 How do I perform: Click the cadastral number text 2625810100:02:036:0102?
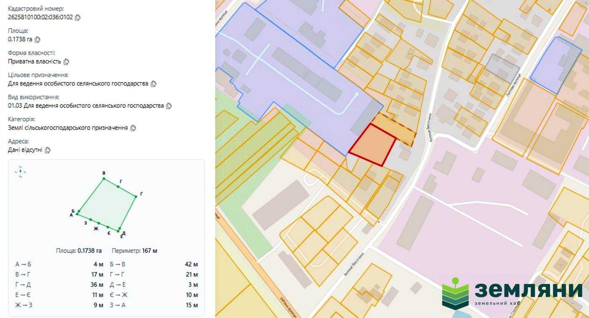click(40, 18)
